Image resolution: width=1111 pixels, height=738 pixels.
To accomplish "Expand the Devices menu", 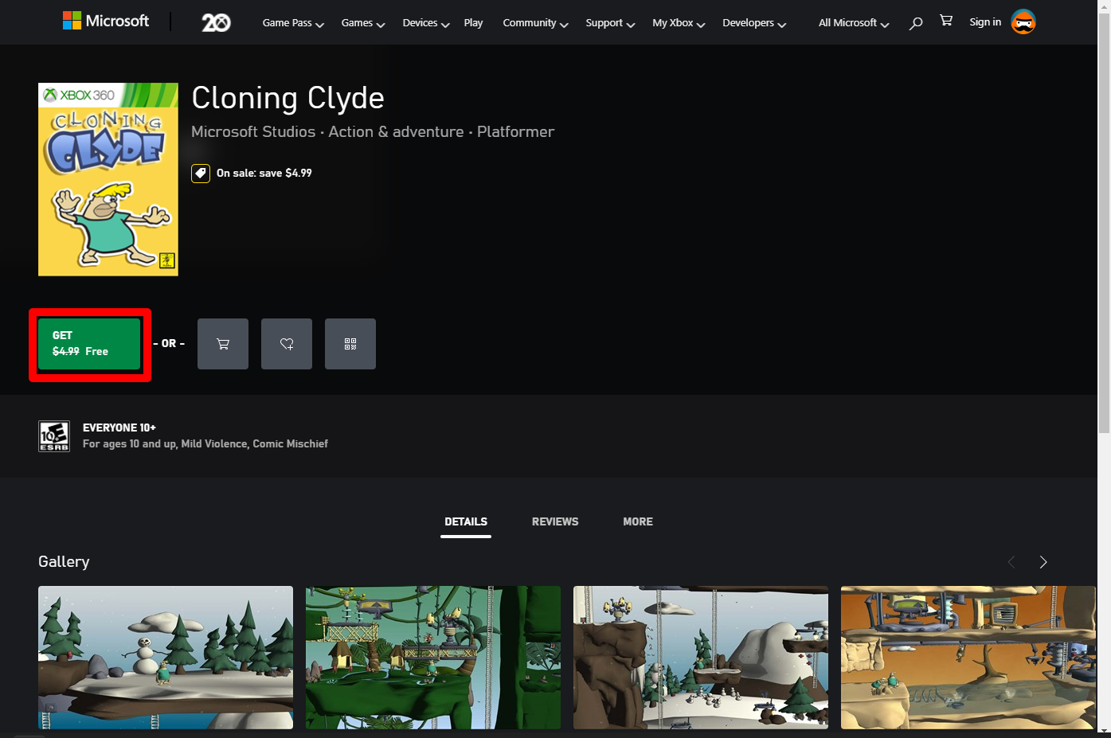I will click(426, 23).
